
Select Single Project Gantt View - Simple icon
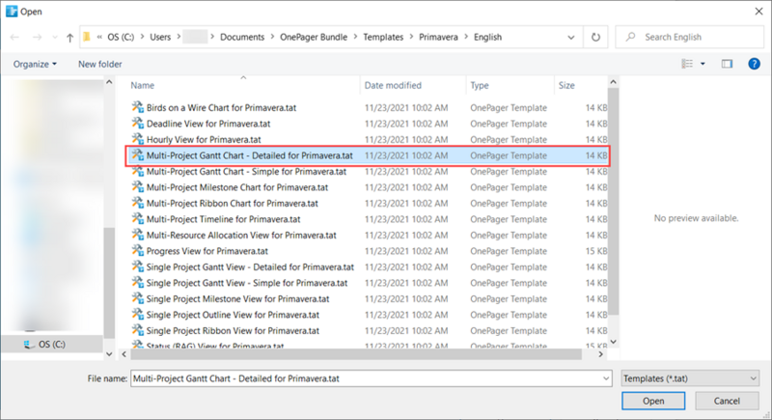[x=138, y=282]
